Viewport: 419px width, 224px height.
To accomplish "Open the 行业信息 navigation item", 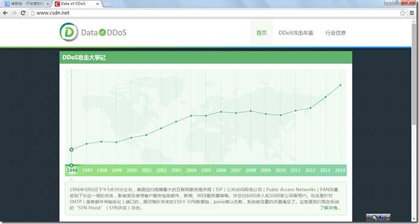I will tap(336, 33).
